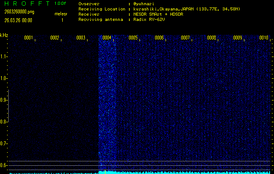This screenshot has width=274, height=174.
Task: Click the 0002 time marker label
Action: pyautogui.click(x=54, y=38)
